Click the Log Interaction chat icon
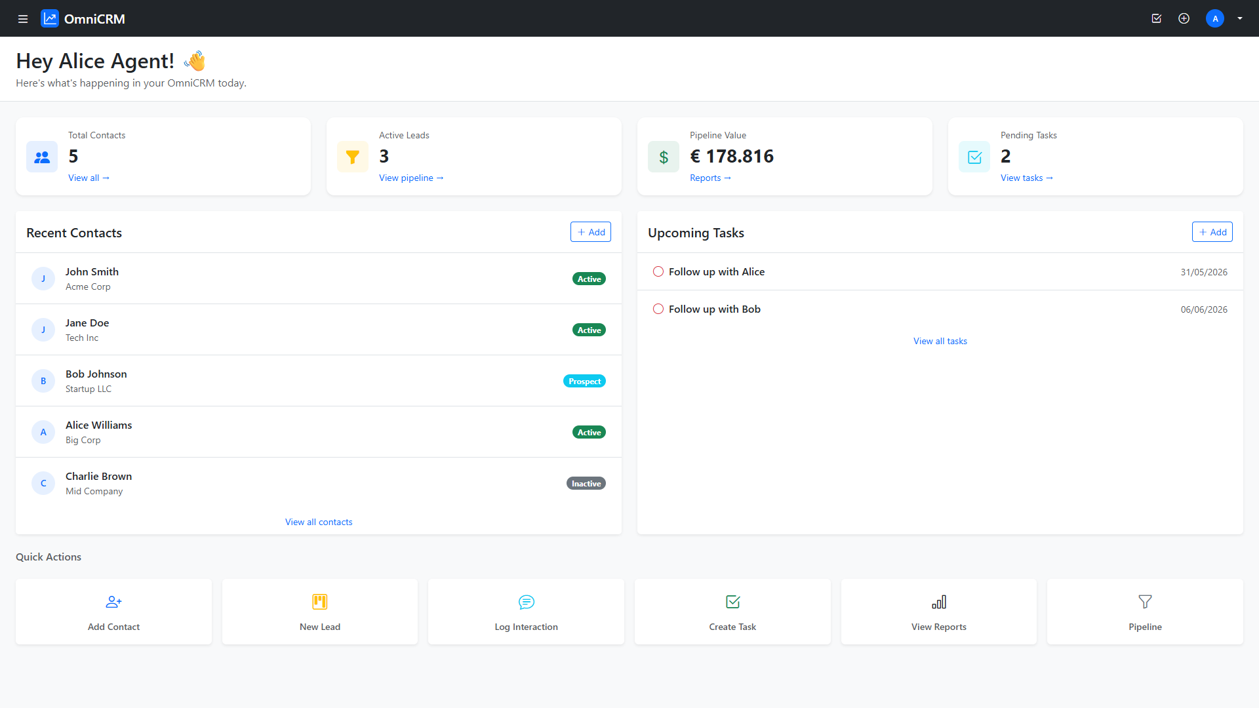This screenshot has height=708, width=1259. (x=527, y=602)
